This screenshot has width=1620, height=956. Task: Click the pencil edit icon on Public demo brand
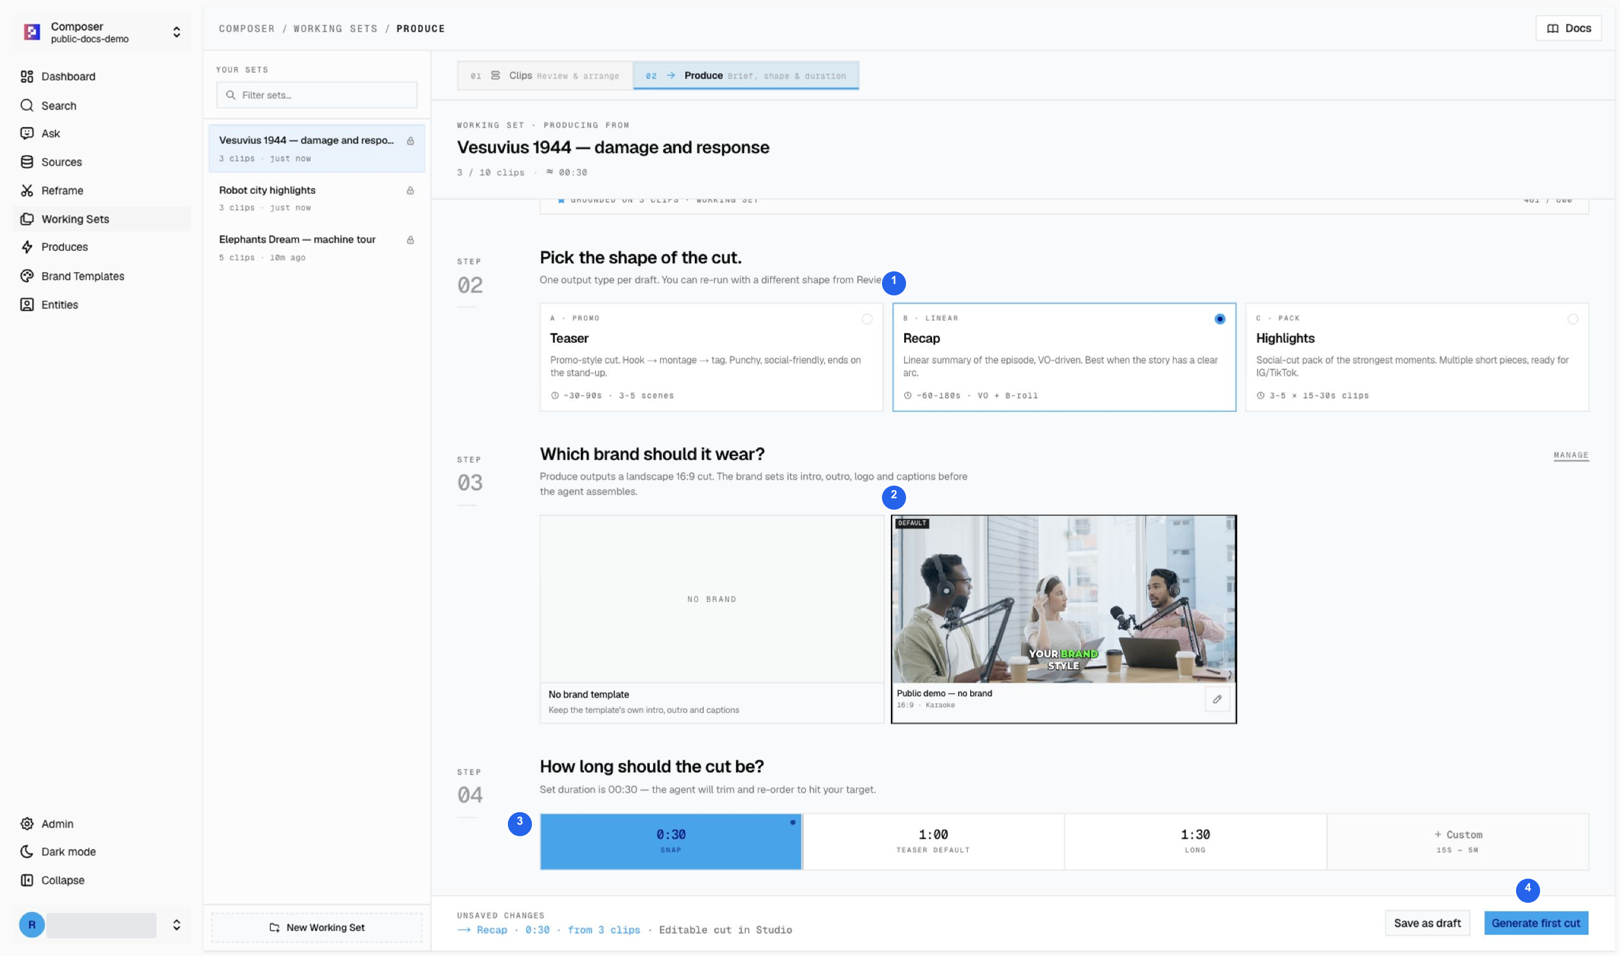coord(1217,700)
